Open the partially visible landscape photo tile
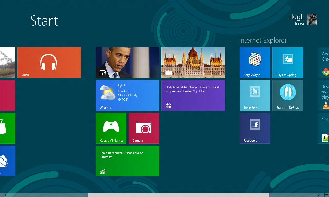329x197 pixels. [8, 63]
